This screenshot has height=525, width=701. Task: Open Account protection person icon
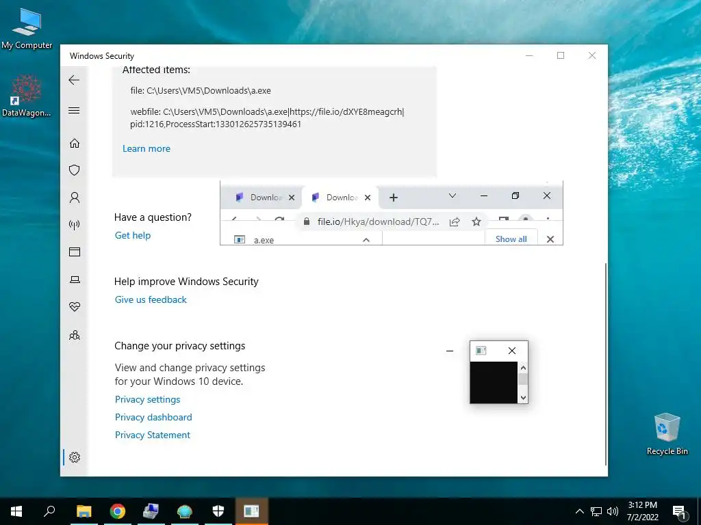(74, 198)
